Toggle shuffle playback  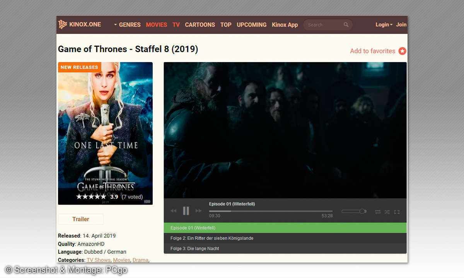[387, 212]
